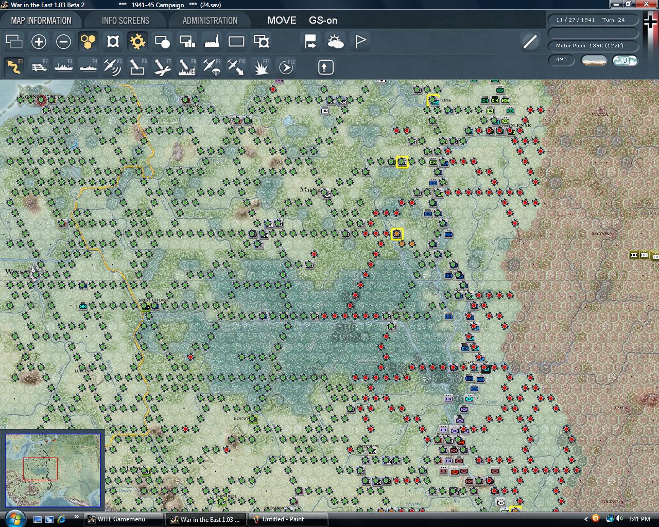Click the plain rectangle toolbar icon
This screenshot has width=659, height=527.
pyautogui.click(x=236, y=41)
